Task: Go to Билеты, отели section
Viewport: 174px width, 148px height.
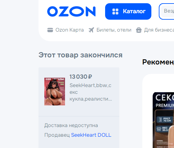Action: click(x=114, y=30)
